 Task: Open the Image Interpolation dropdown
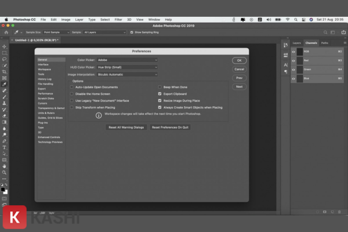point(127,75)
